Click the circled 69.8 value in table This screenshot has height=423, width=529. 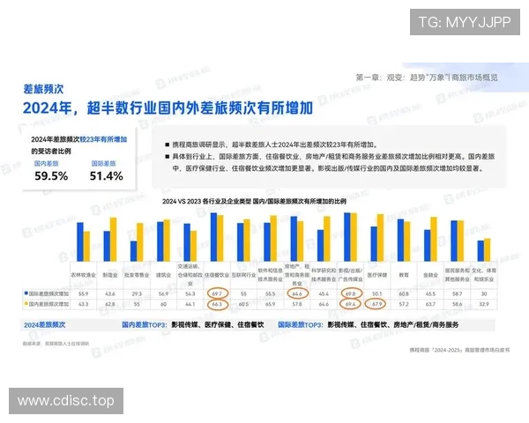(351, 293)
